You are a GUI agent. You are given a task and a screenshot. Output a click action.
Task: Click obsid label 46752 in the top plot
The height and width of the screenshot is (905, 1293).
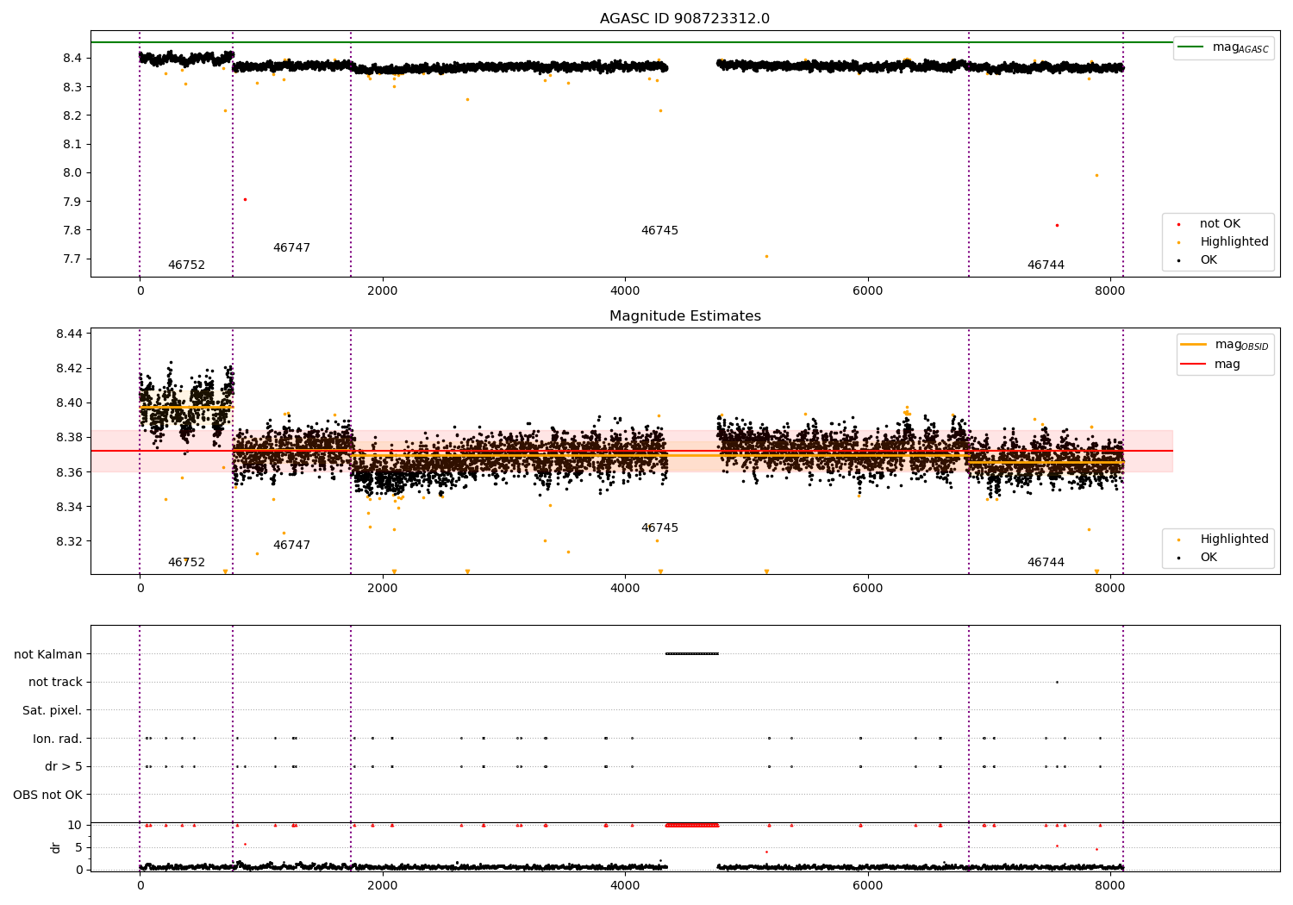[186, 265]
